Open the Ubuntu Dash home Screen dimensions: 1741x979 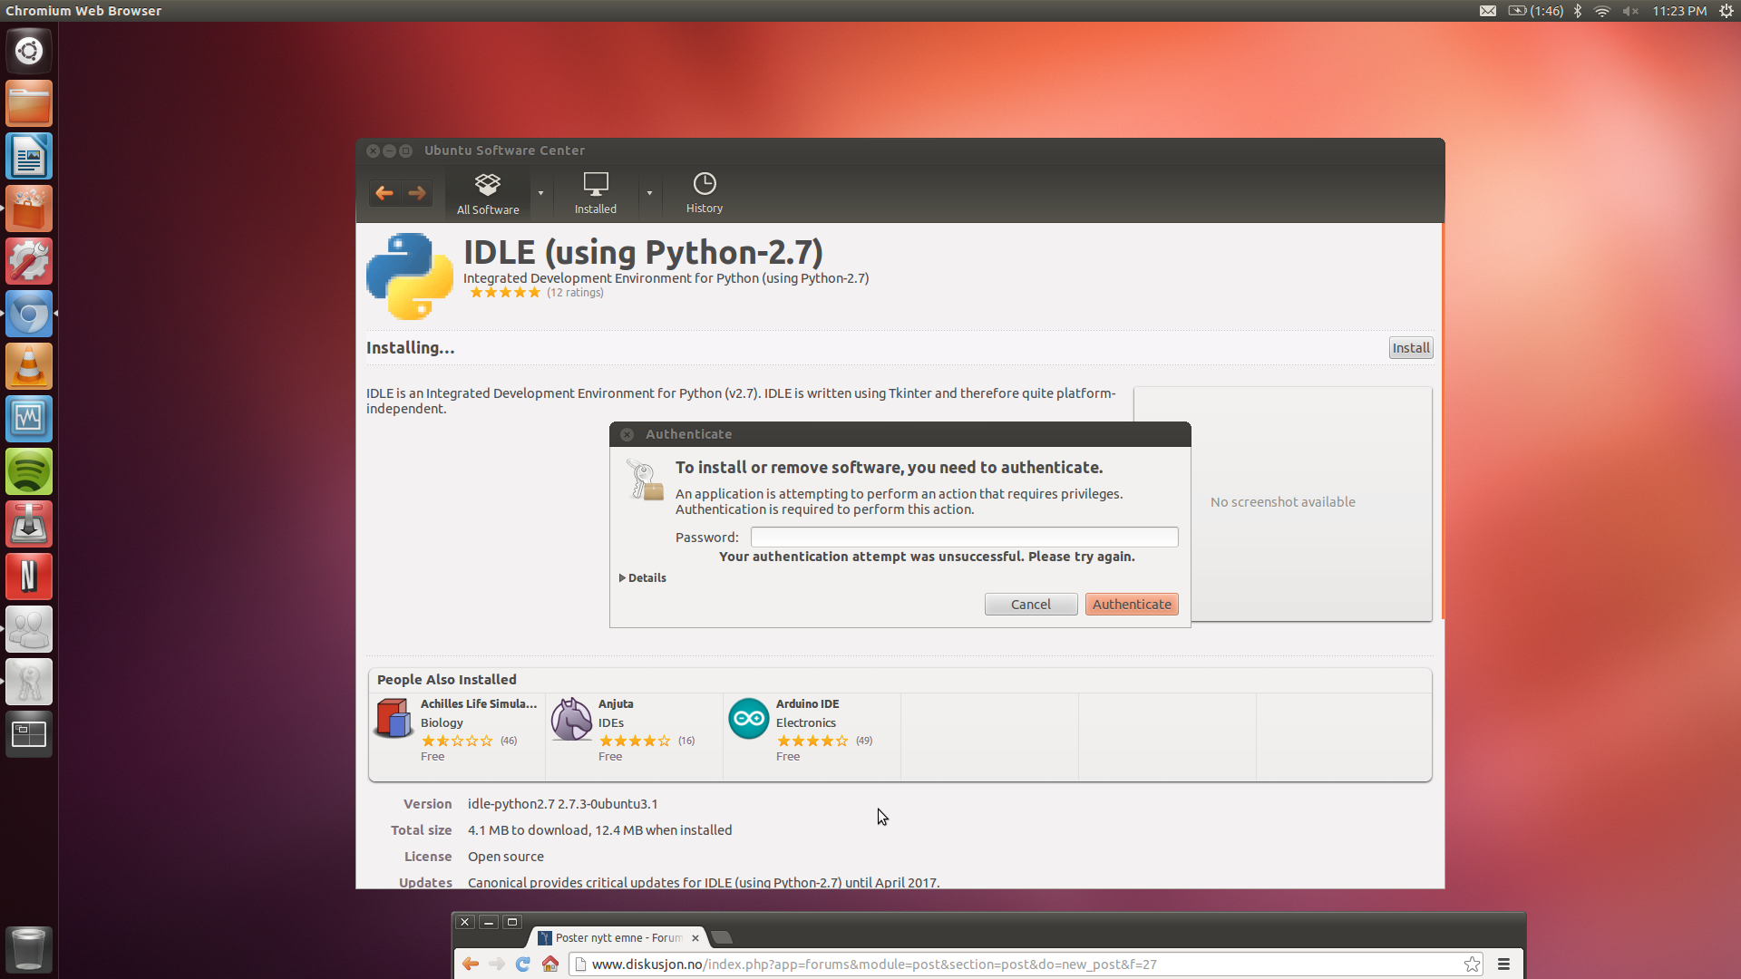[x=29, y=51]
